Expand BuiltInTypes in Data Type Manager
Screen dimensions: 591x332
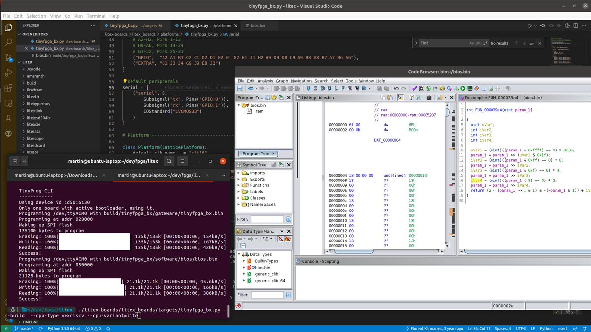point(243,261)
